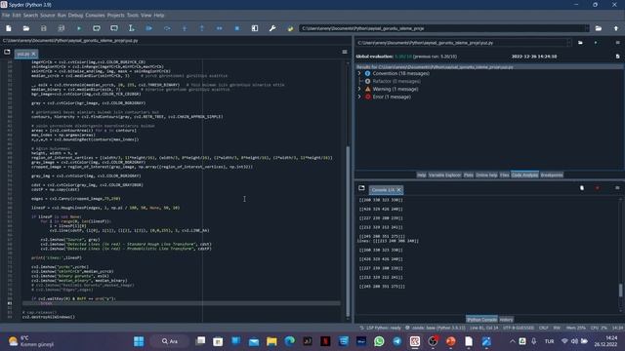
Task: Expand the Convention (18 messages) group
Action: point(359,73)
